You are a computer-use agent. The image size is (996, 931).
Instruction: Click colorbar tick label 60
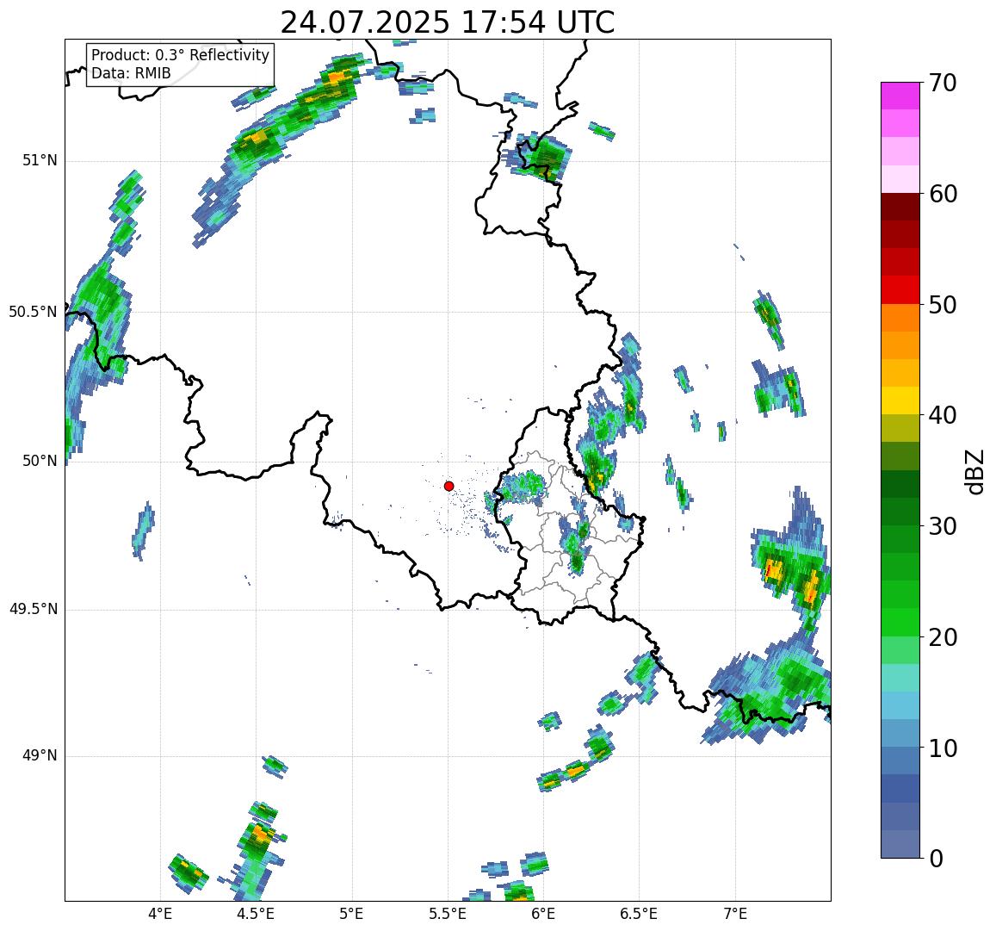point(943,194)
